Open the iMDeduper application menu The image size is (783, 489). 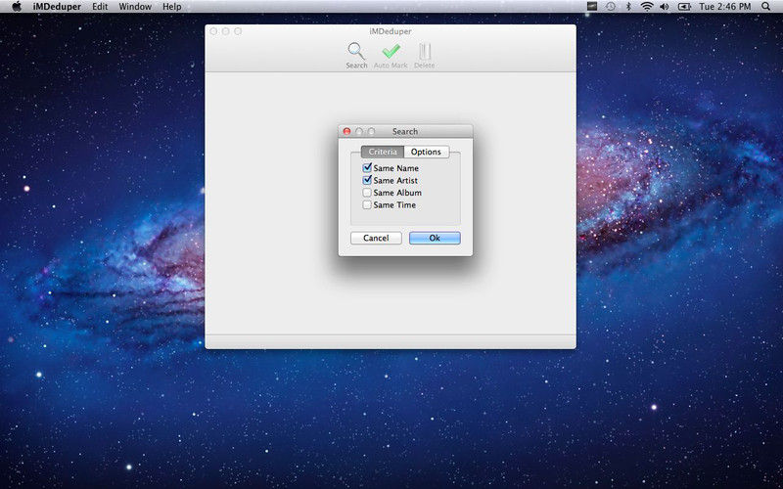click(57, 7)
